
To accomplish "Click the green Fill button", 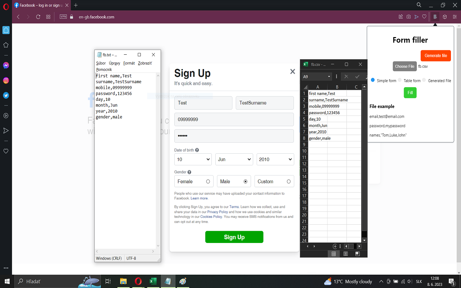I will point(410,93).
